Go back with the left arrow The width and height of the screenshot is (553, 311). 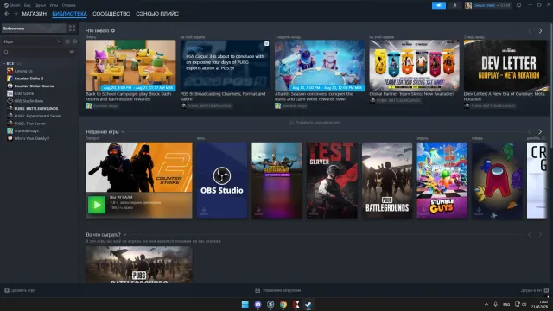pos(7,14)
